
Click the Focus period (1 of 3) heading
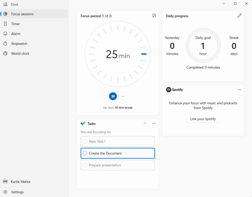click(96, 16)
